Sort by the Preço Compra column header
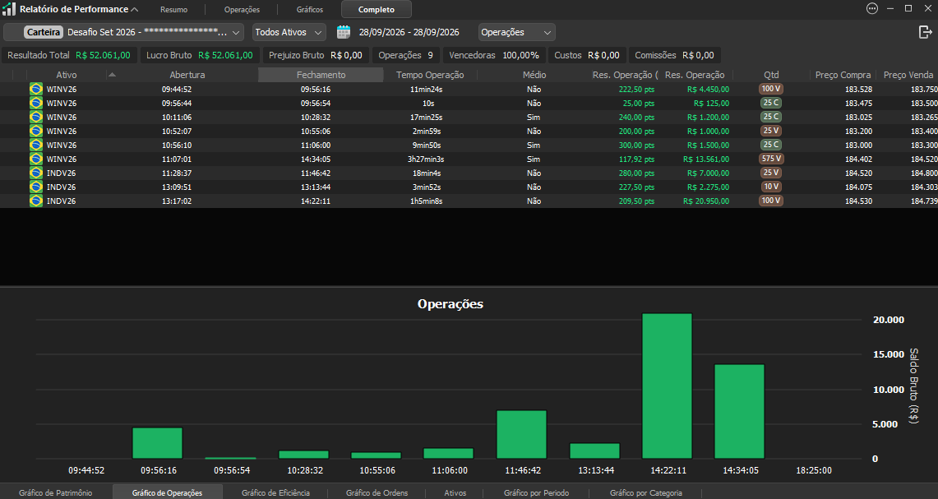This screenshot has height=499, width=938. (x=843, y=75)
